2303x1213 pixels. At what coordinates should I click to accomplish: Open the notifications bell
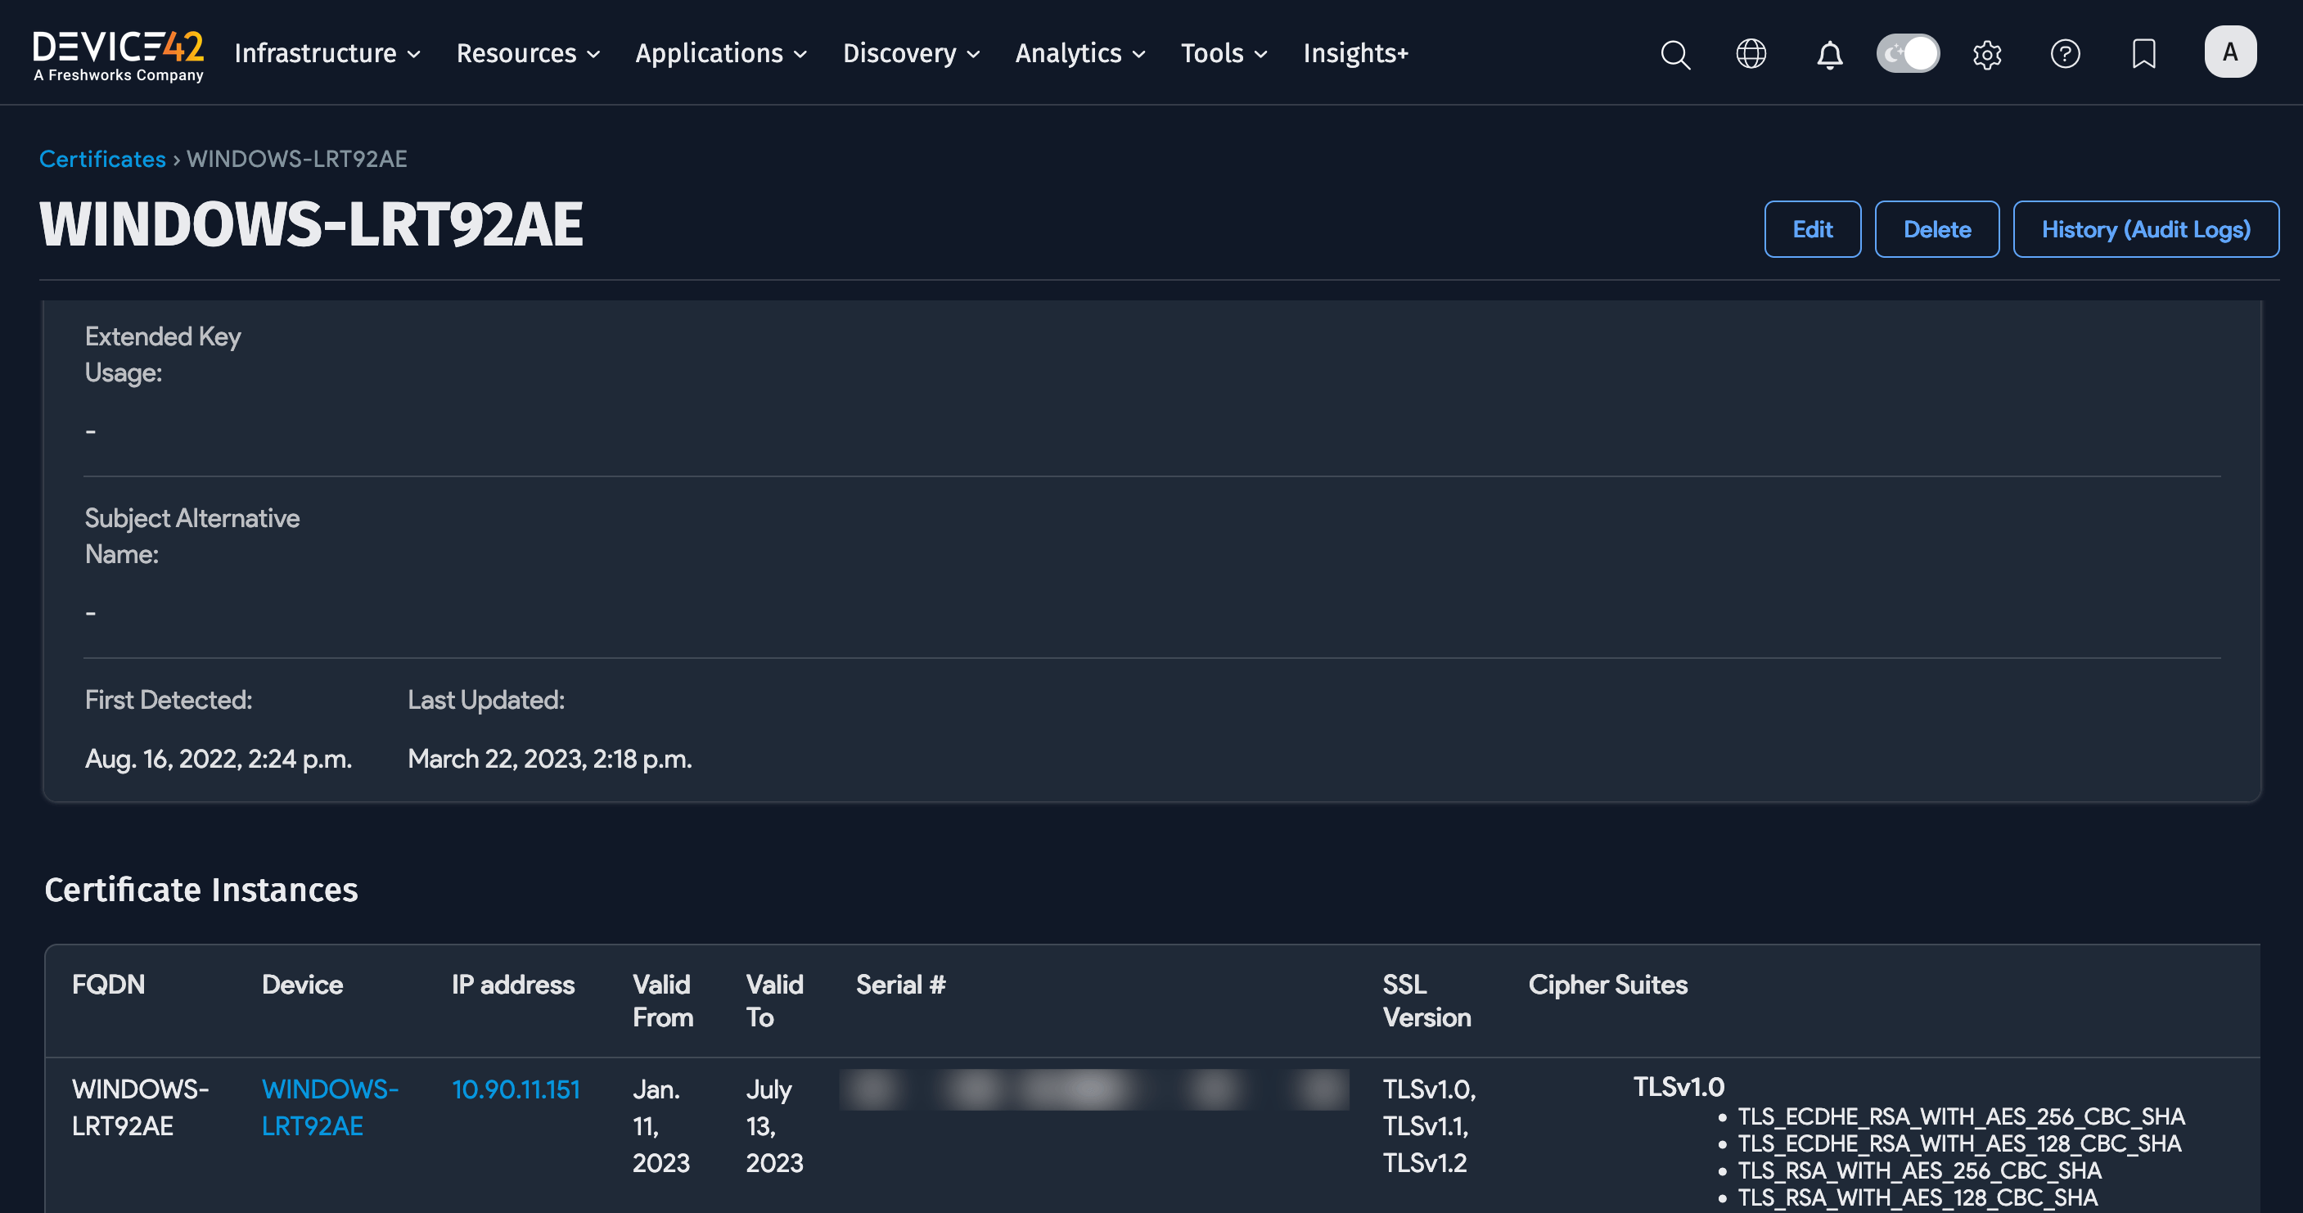point(1829,55)
